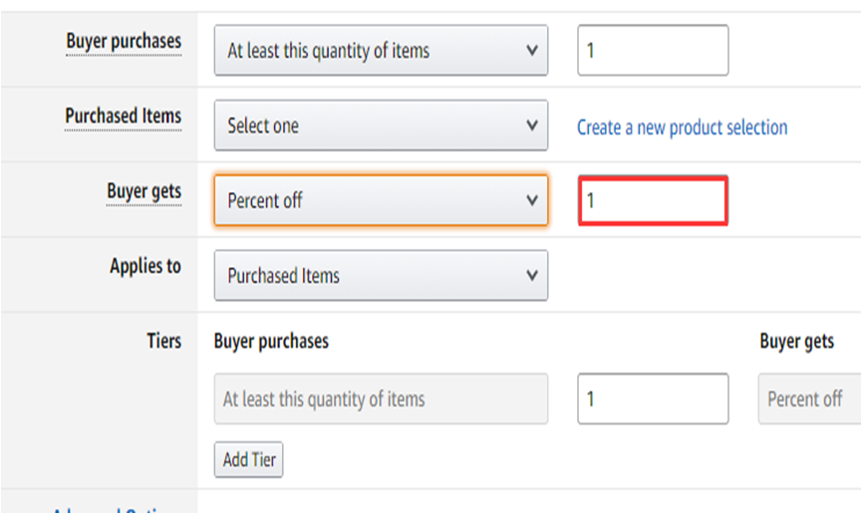This screenshot has width=862, height=514.
Task: Click the quantity input in the Tiers row
Action: pos(653,398)
